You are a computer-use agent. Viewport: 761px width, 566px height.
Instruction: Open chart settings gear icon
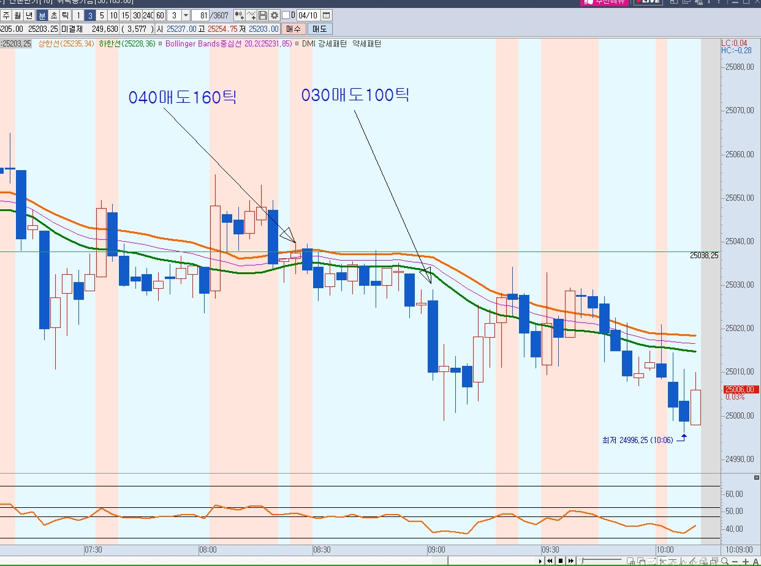coord(274,15)
